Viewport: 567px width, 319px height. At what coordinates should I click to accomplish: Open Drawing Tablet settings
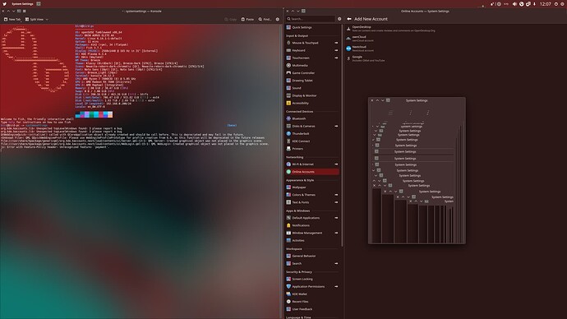point(312,81)
